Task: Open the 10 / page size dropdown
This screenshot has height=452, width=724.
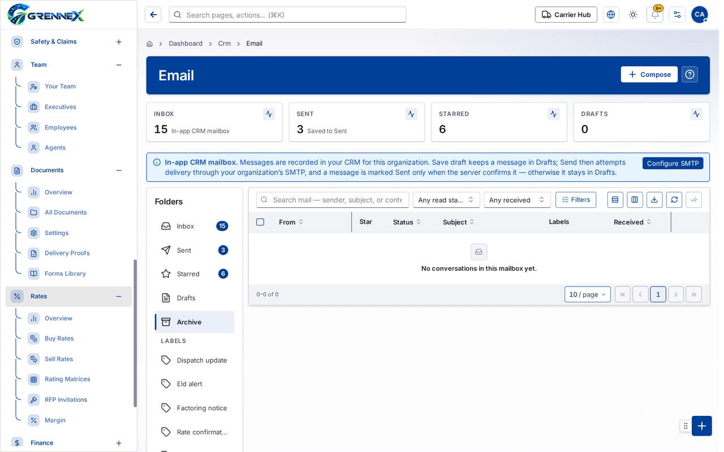Action: click(588, 294)
